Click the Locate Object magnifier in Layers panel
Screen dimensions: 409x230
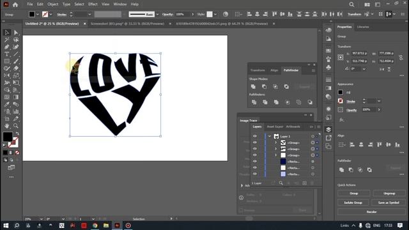tap(281, 183)
